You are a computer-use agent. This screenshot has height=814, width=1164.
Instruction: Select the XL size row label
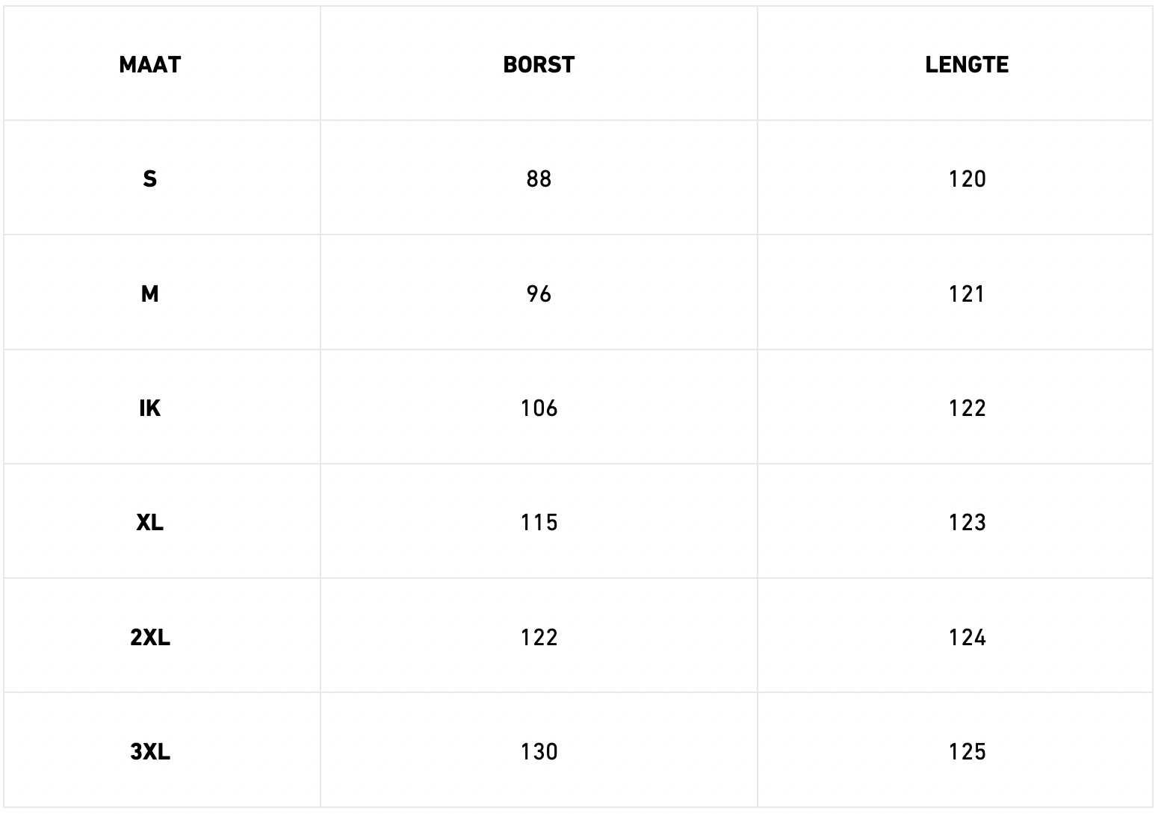149,523
